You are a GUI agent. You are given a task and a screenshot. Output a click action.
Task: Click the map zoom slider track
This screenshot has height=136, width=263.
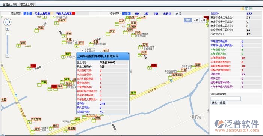[x=8, y=42]
